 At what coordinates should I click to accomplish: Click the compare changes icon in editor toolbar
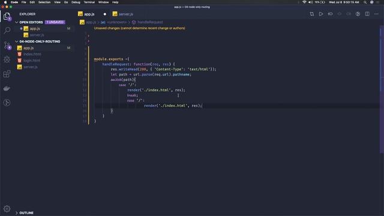click(311, 14)
